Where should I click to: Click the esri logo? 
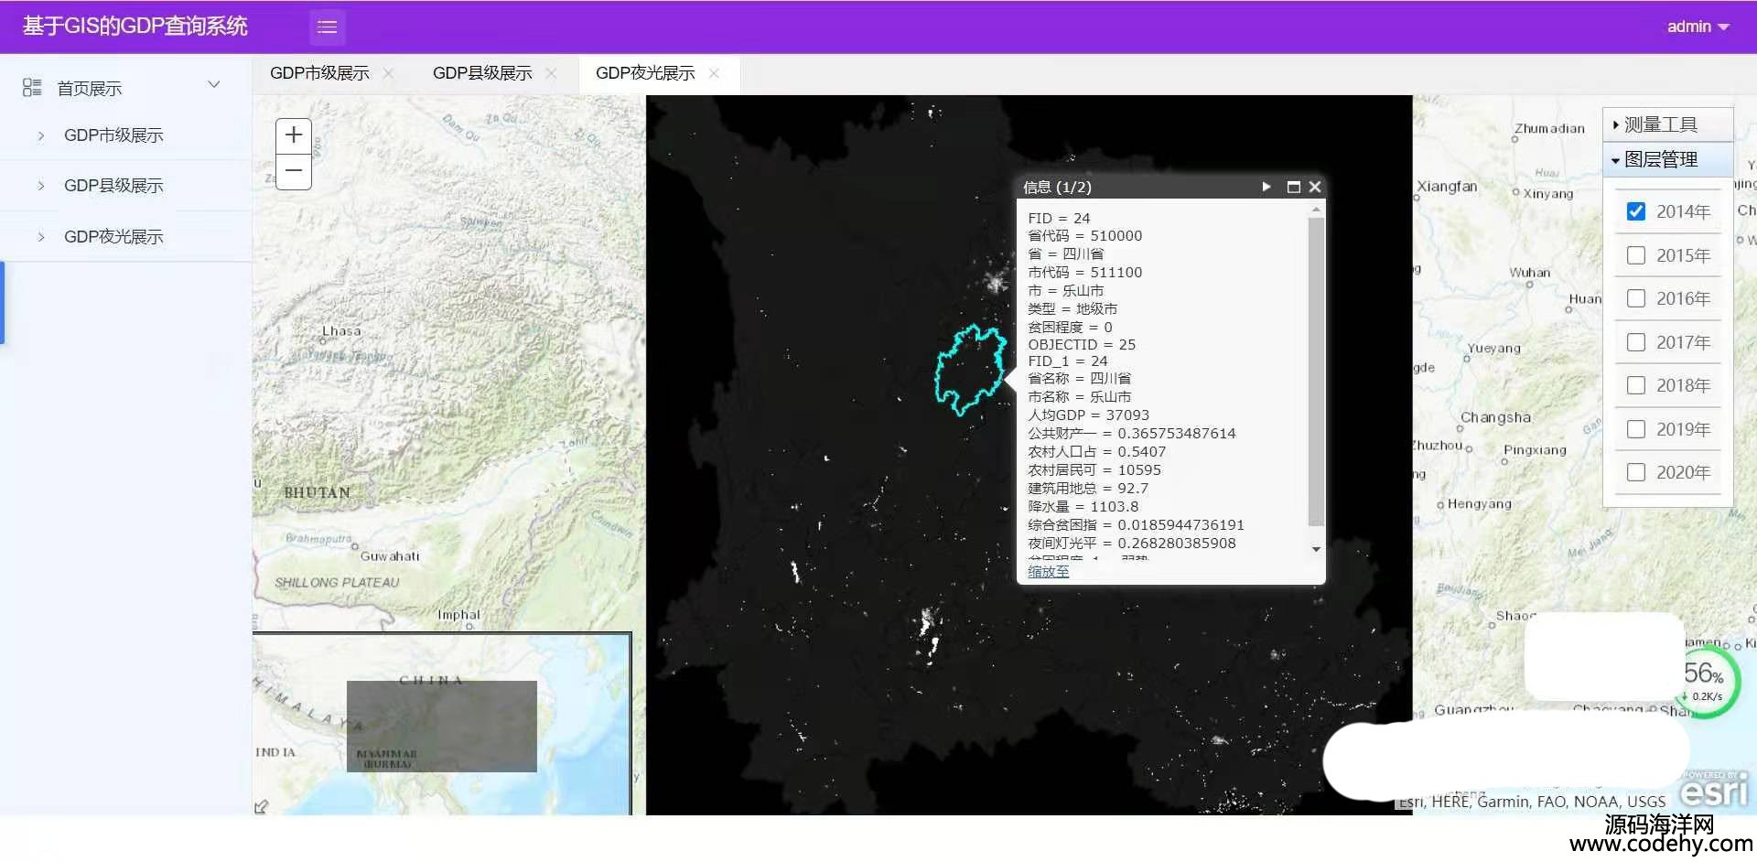click(1715, 790)
